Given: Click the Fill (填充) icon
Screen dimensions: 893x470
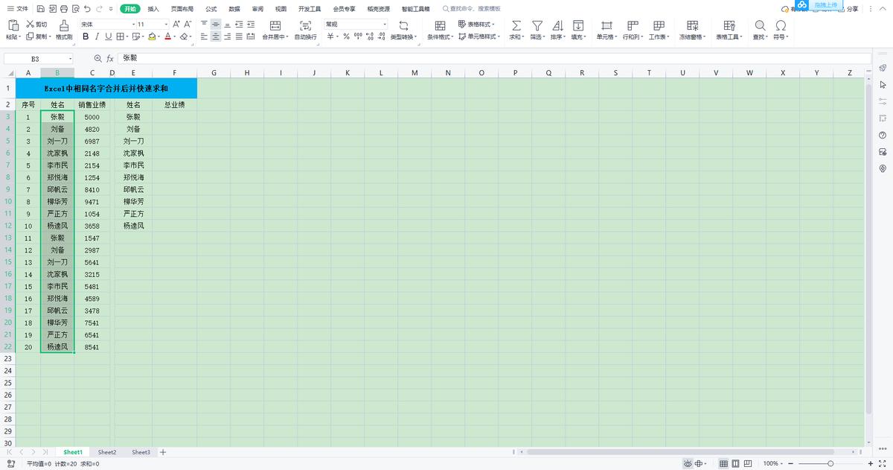Looking at the screenshot, I should tap(578, 25).
